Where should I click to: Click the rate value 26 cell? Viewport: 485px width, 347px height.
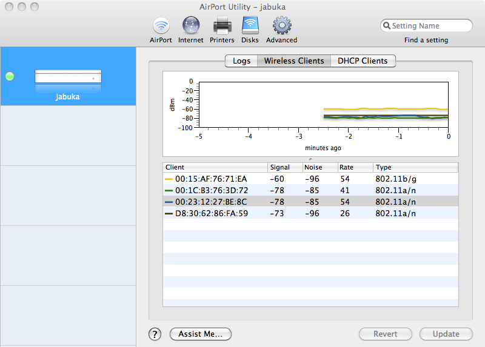[345, 213]
